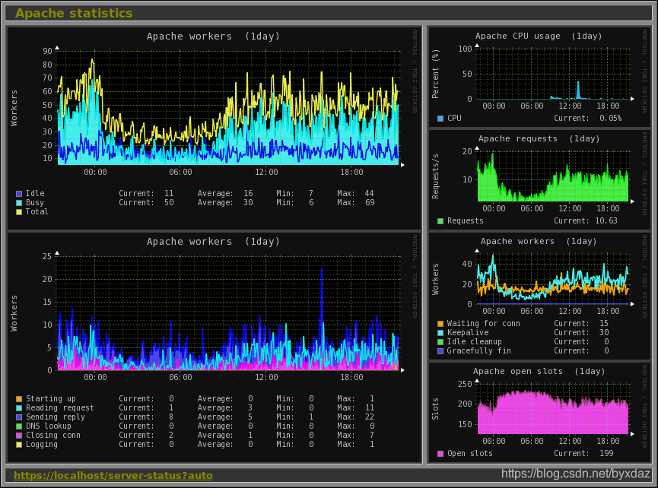Image resolution: width=658 pixels, height=488 pixels.
Task: Click the Keepalive Current 30 value
Action: [604, 332]
